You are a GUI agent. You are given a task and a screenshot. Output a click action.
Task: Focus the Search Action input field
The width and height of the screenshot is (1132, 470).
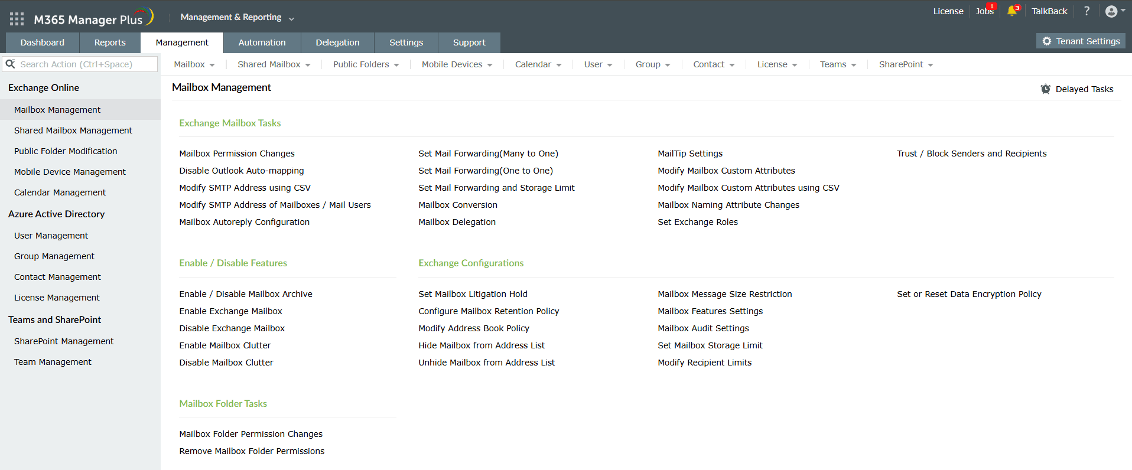86,64
